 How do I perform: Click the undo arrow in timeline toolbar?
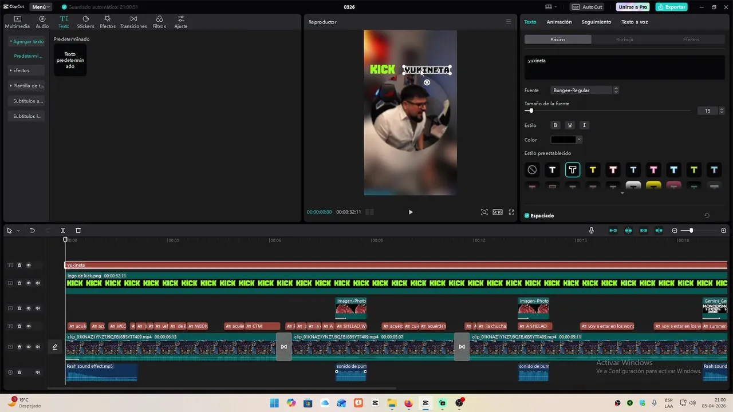click(32, 231)
